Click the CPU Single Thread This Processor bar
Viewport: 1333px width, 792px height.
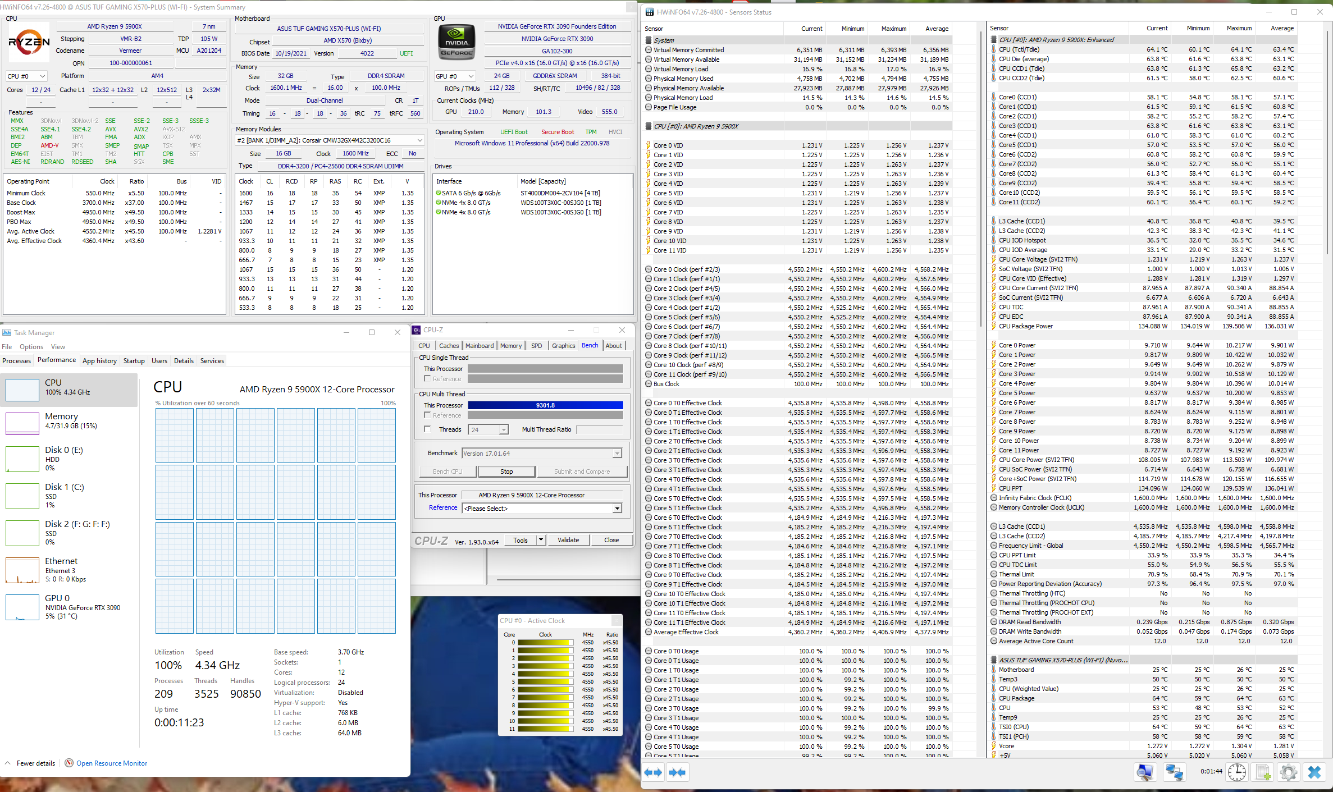coord(545,369)
